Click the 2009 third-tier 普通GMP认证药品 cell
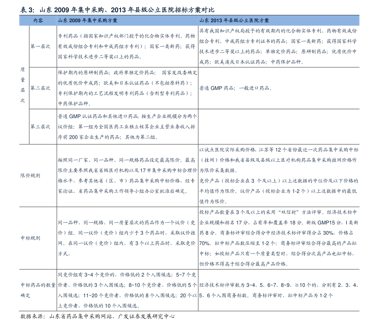Screen dimensions: 379x326 tap(127, 127)
